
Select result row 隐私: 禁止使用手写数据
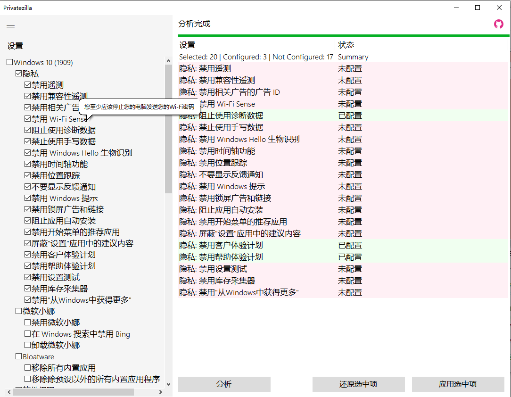[343, 127]
